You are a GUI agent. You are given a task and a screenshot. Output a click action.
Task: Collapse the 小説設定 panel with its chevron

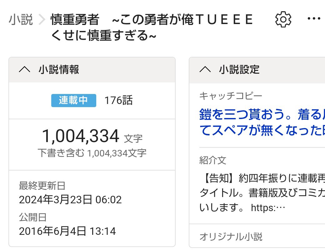point(205,70)
